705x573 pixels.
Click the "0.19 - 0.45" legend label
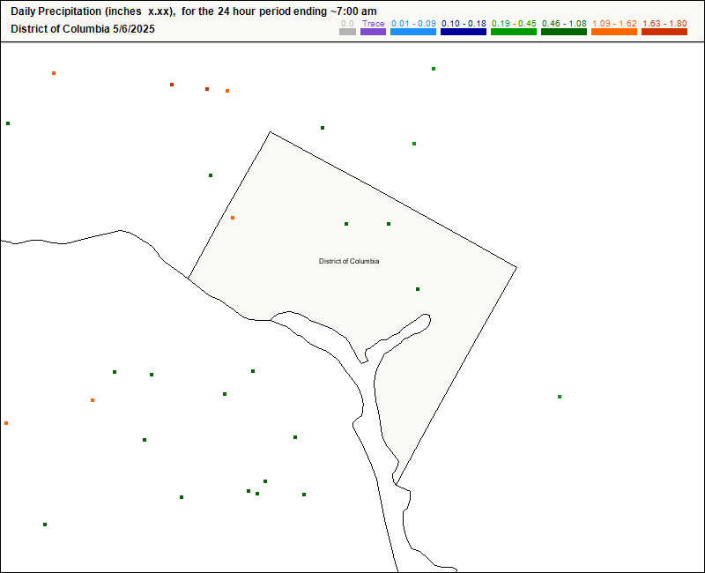[514, 24]
